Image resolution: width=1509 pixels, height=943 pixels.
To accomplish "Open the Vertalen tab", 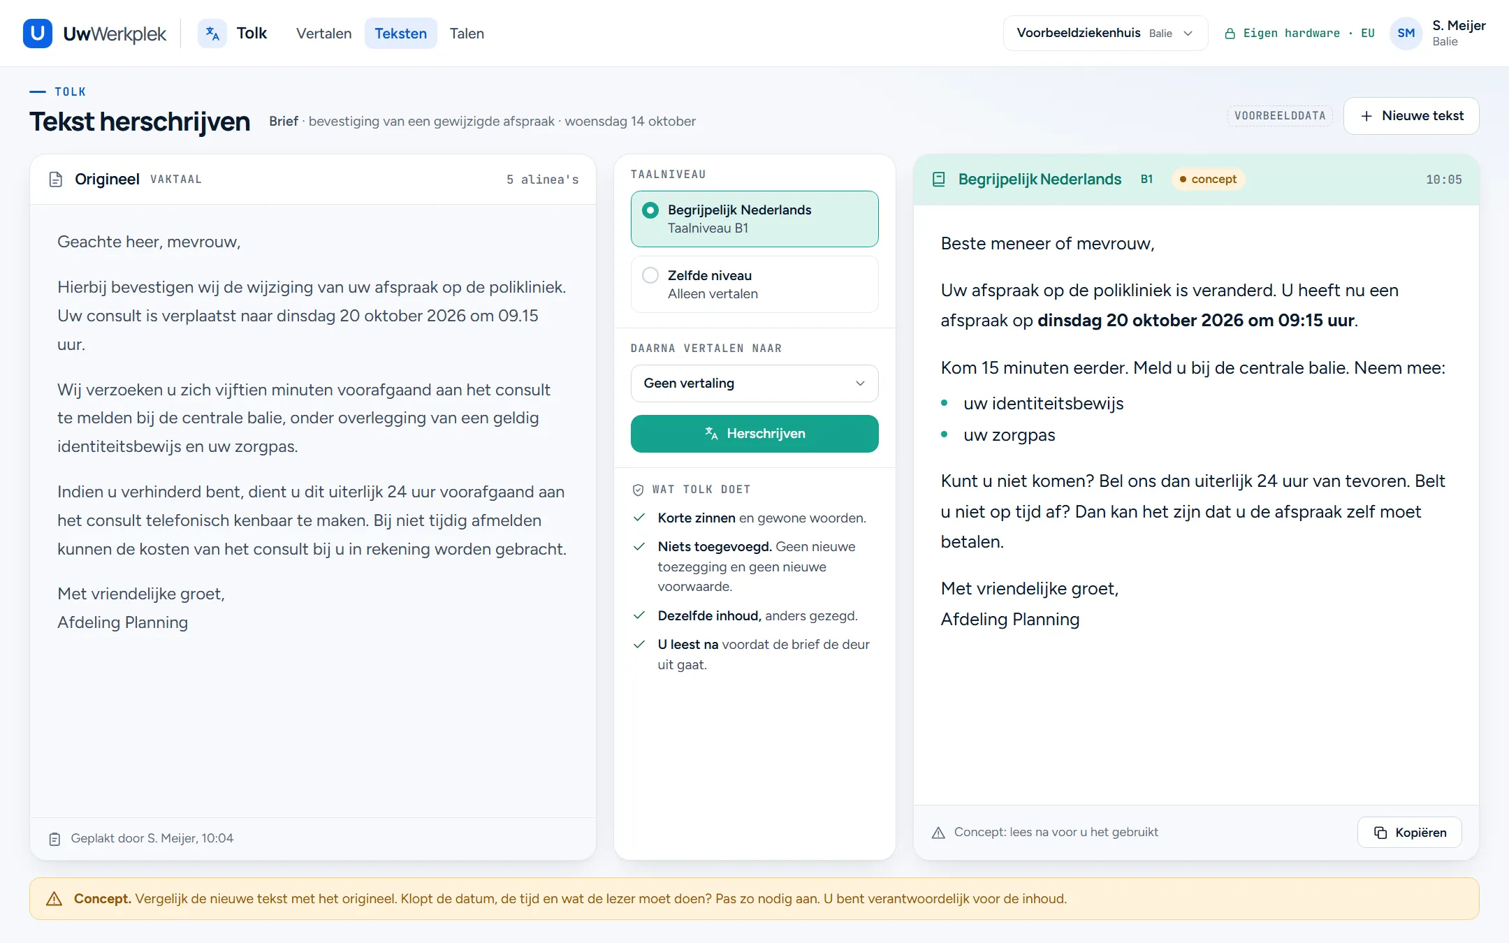I will tap(323, 34).
